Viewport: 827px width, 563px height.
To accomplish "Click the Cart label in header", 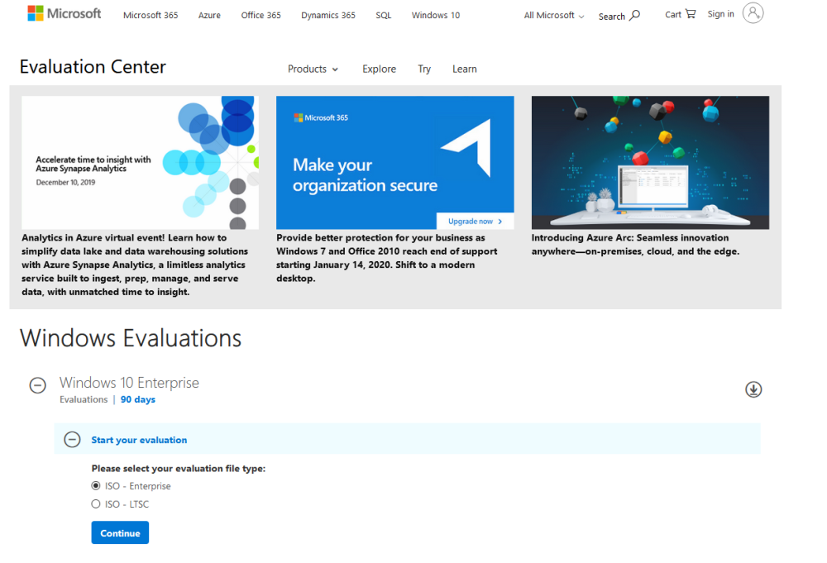I will click(673, 15).
